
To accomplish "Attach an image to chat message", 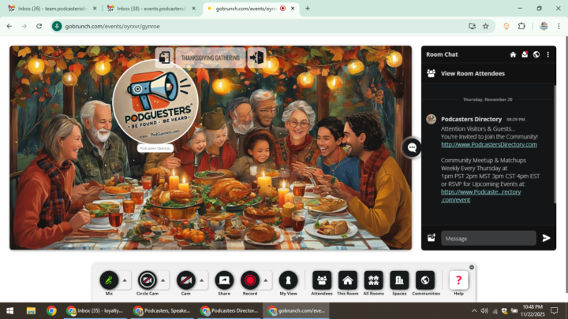I will tap(431, 238).
